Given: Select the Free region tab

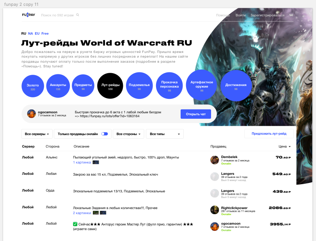Looking at the screenshot, I should 45,33.
